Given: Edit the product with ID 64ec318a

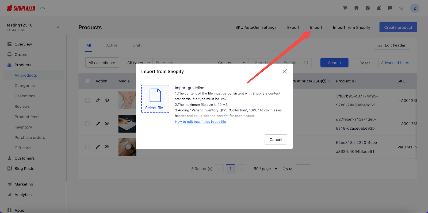Looking at the screenshot, I should click(98, 147).
